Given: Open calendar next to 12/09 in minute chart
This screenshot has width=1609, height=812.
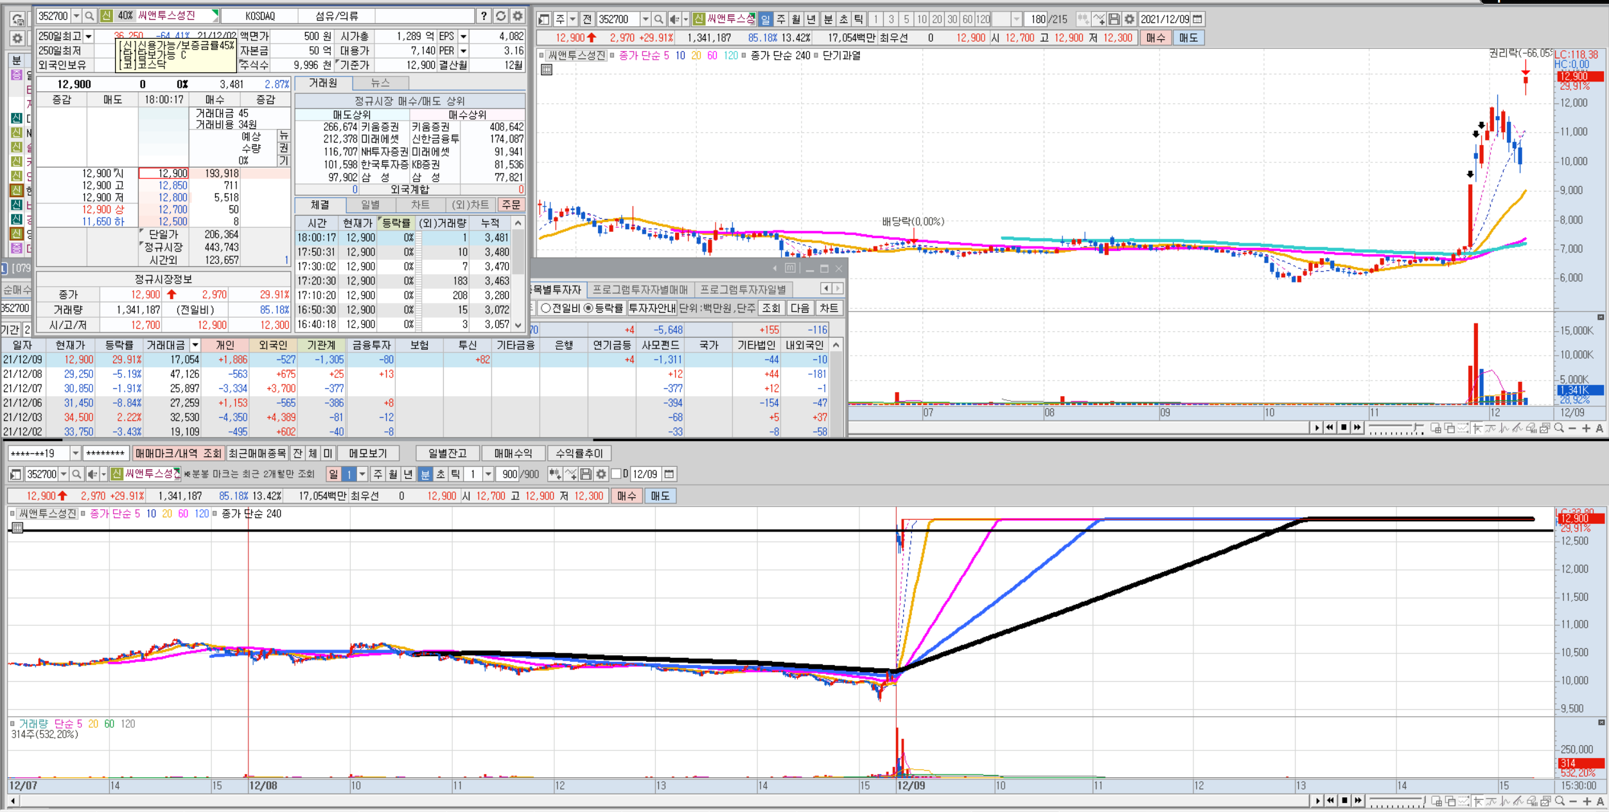Looking at the screenshot, I should (x=669, y=474).
